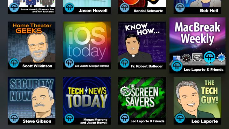Click TWiT logo on Screen Savers tile
Viewport: 229px width, 129px height.
point(125,118)
